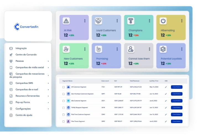Click the Integração sidebar icon
Viewport: 200px width, 138px height.
click(x=11, y=48)
